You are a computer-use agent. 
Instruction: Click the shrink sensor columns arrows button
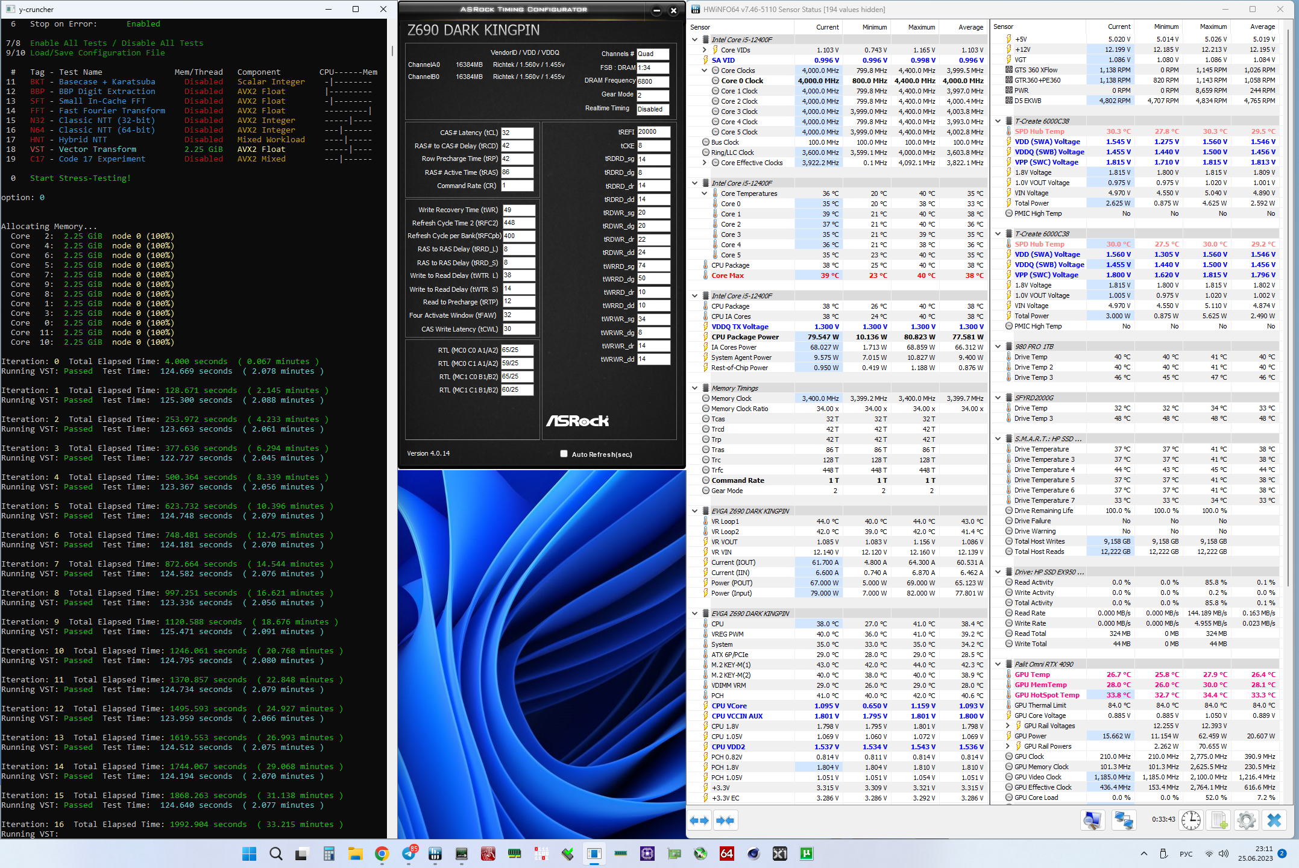(725, 820)
